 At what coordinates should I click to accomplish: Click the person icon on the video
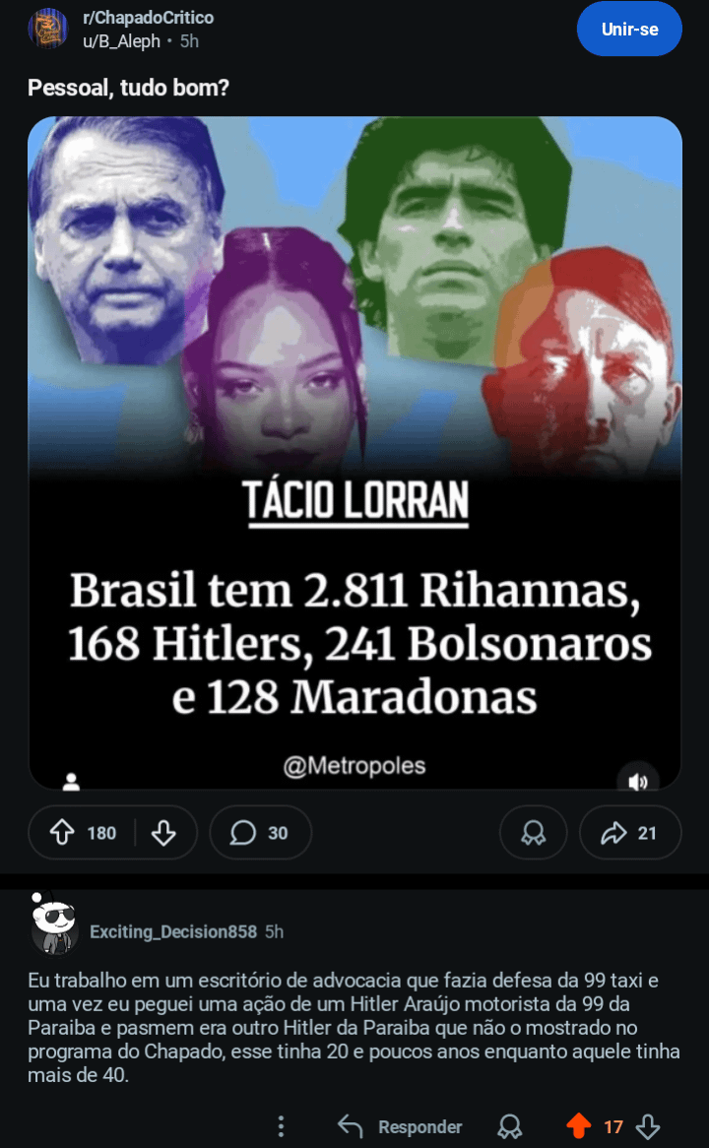[x=71, y=783]
